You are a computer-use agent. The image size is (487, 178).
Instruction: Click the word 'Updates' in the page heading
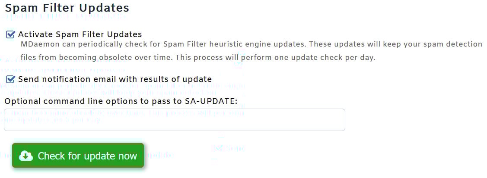click(x=108, y=8)
